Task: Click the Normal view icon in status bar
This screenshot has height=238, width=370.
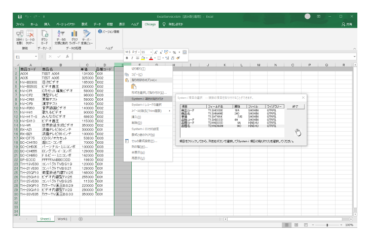Action: (x=286, y=225)
